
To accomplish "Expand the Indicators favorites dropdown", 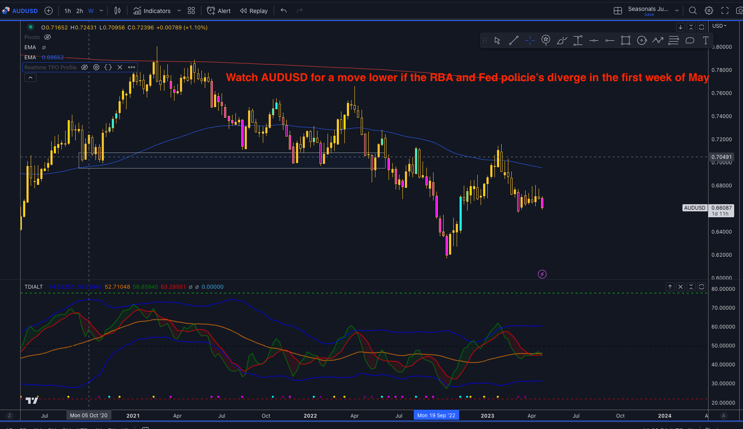I will [x=179, y=11].
